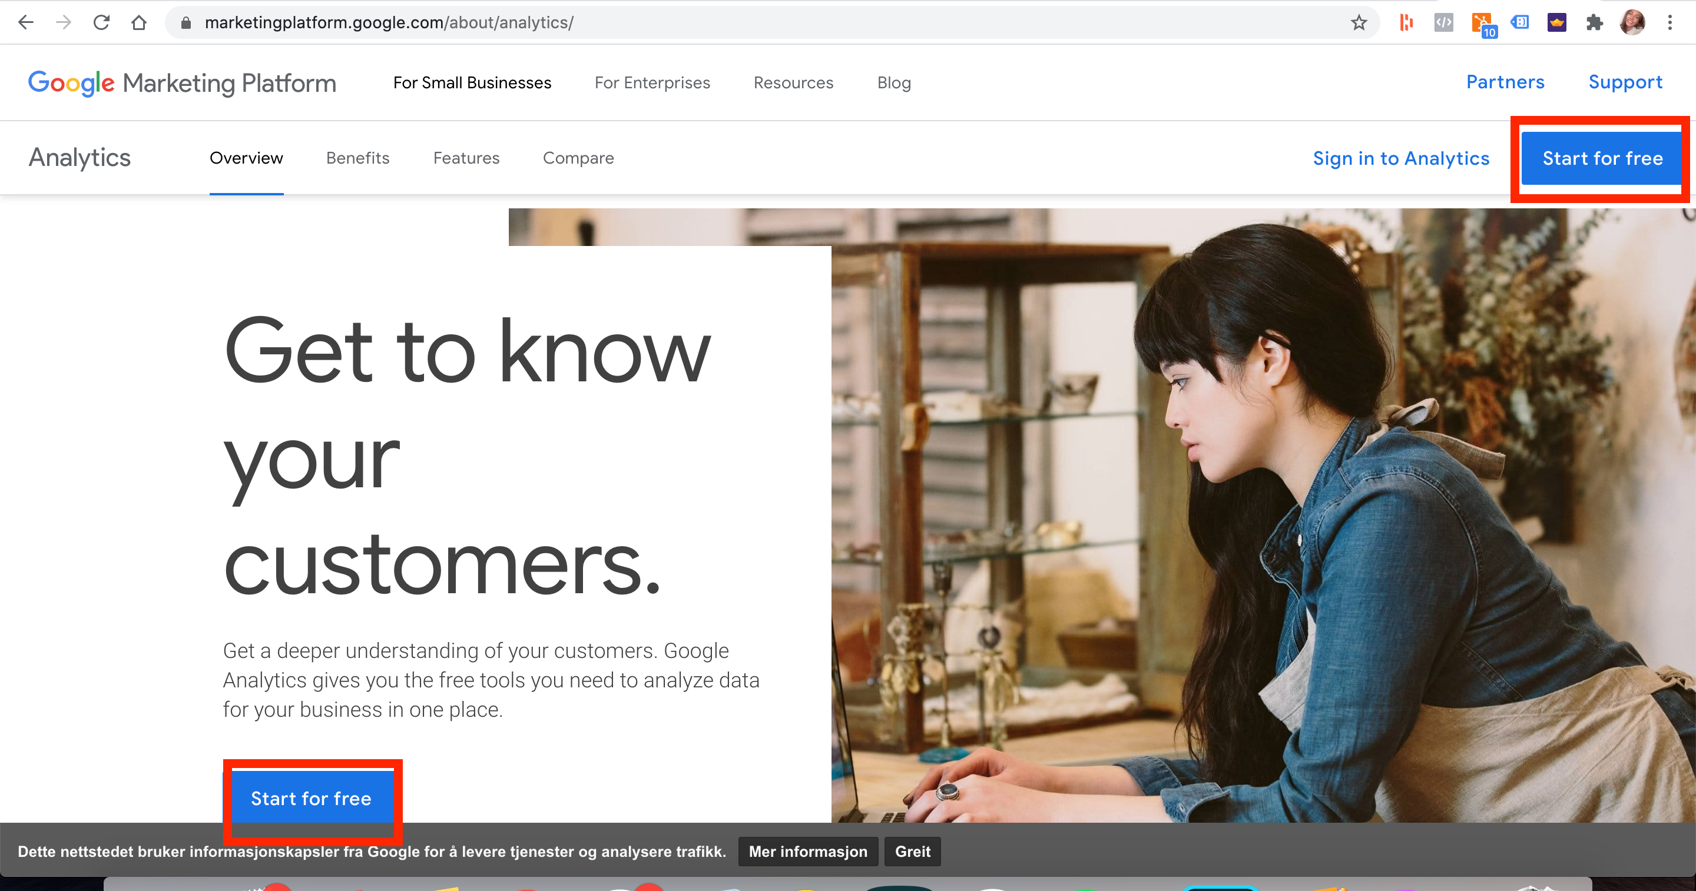The width and height of the screenshot is (1696, 891).
Task: Click Sign in to Analytics
Action: point(1401,158)
